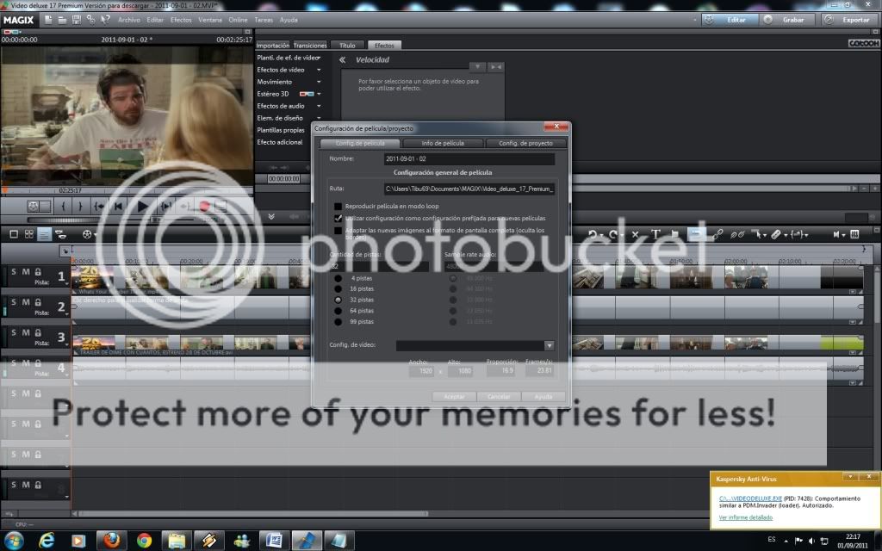Click the Save project icon in top toolbar
The image size is (882, 551).
(x=77, y=19)
